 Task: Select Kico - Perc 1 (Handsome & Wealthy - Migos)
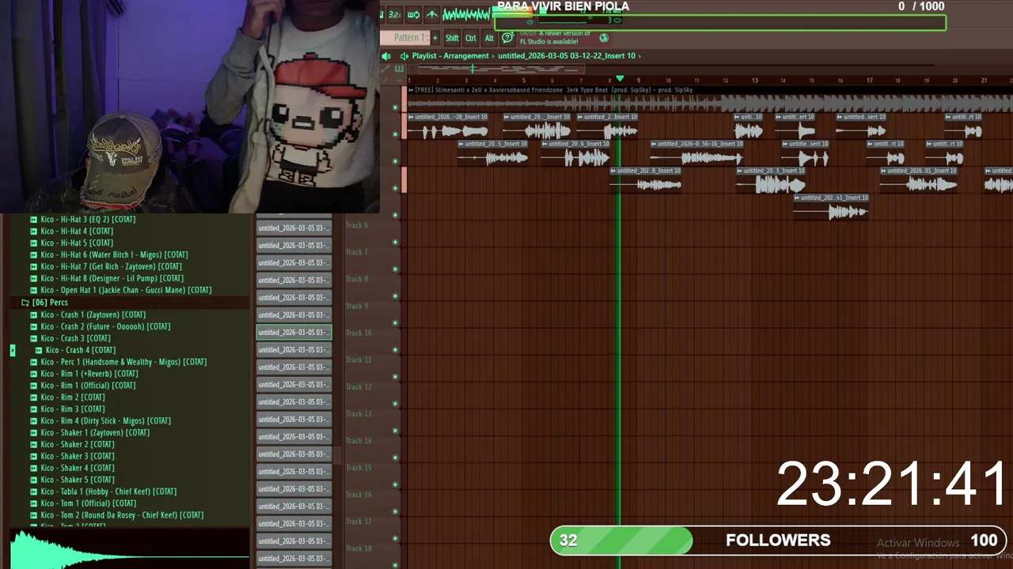(123, 362)
